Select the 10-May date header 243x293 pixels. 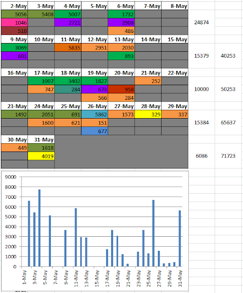(41, 39)
